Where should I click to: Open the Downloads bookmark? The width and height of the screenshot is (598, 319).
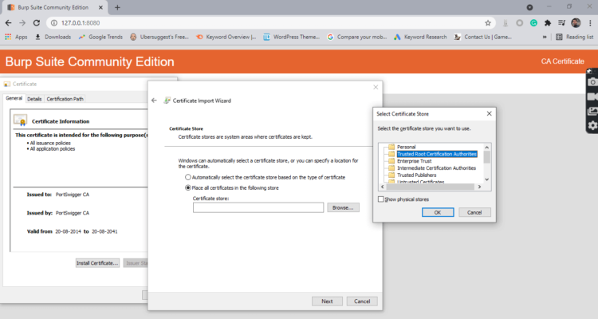pos(53,37)
